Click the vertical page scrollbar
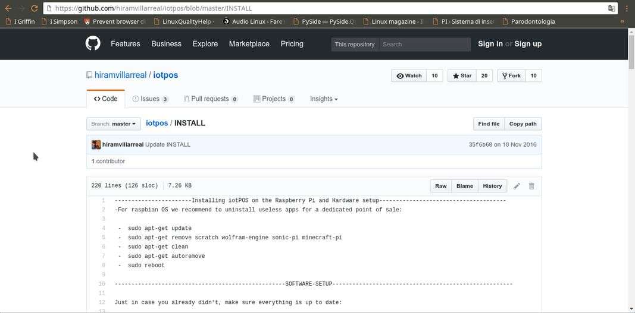 [x=631, y=178]
